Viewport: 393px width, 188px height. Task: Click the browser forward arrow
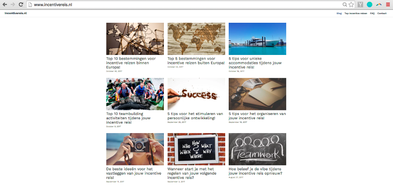[x=13, y=4]
